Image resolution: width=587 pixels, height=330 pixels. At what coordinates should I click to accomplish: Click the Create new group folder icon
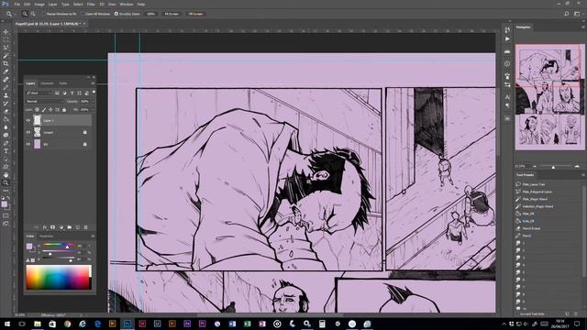[x=70, y=227]
